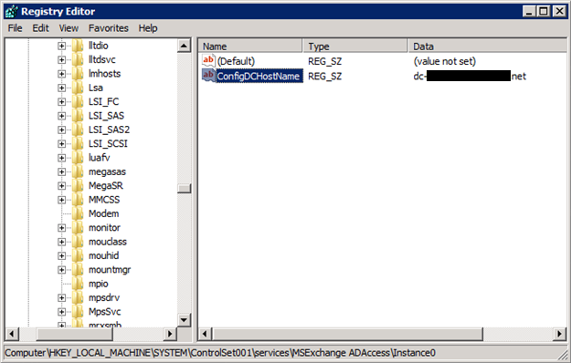Click the tree pane horizontal scroll thumb
Image resolution: width=571 pixels, height=363 pixels.
tap(74, 334)
